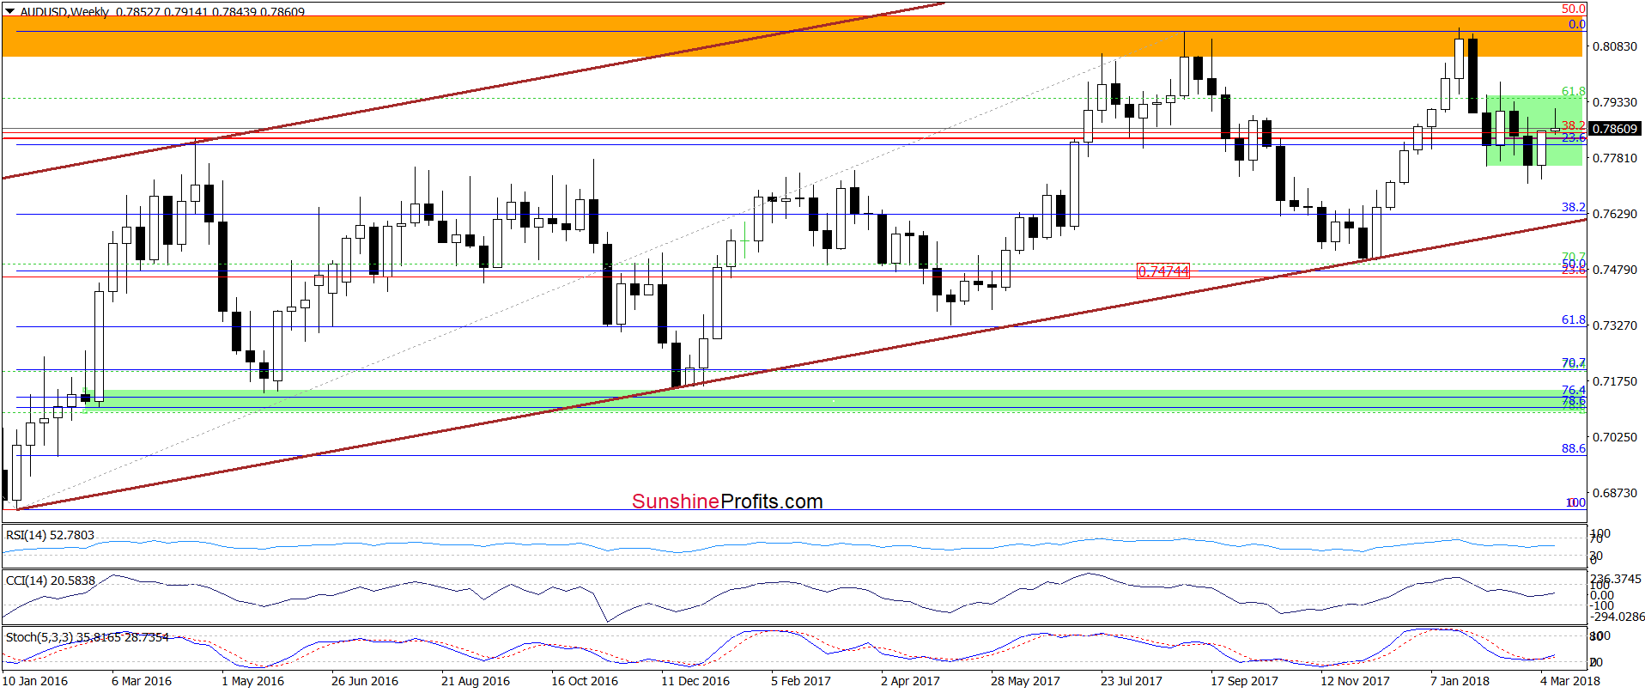
Task: Click the 11 Dec 2016 date label
Action: [695, 681]
